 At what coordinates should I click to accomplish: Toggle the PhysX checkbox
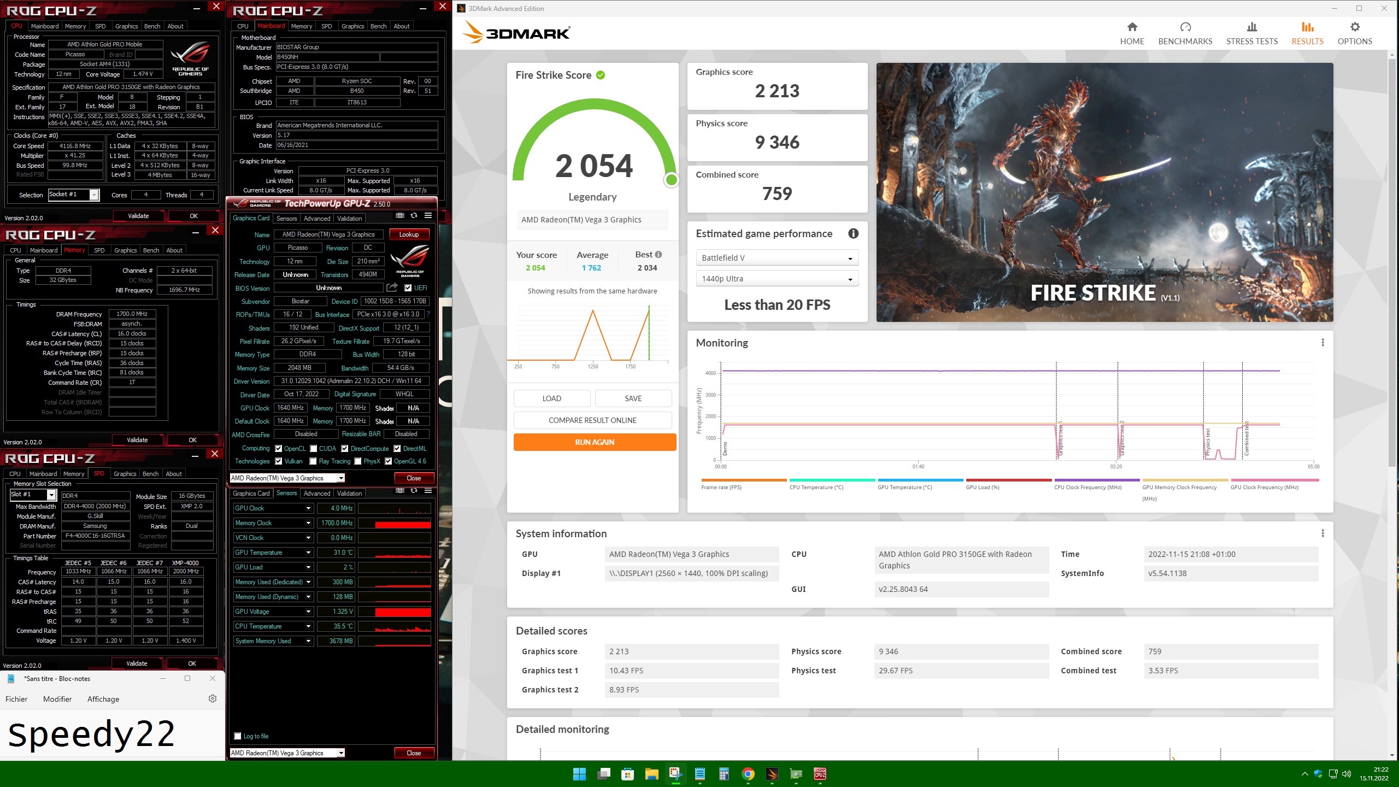(358, 461)
